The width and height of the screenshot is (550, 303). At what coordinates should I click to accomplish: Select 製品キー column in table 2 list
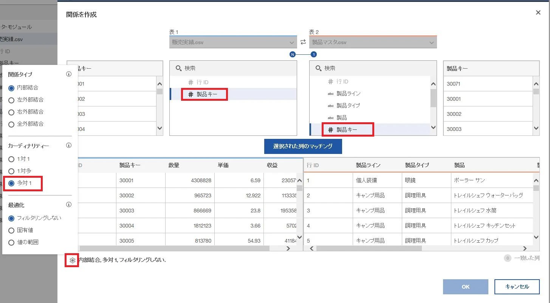pyautogui.click(x=370, y=130)
